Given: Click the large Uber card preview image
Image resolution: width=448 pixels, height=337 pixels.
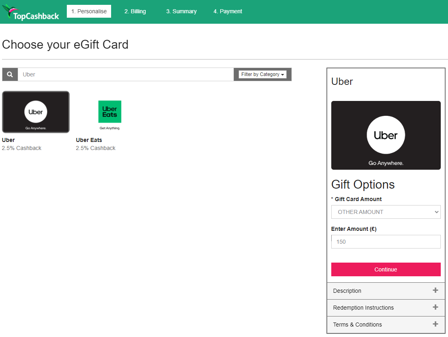Looking at the screenshot, I should 386,135.
